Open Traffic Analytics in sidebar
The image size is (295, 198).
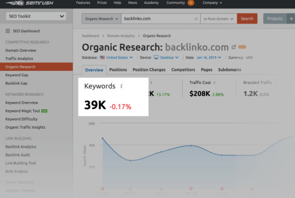(19, 59)
